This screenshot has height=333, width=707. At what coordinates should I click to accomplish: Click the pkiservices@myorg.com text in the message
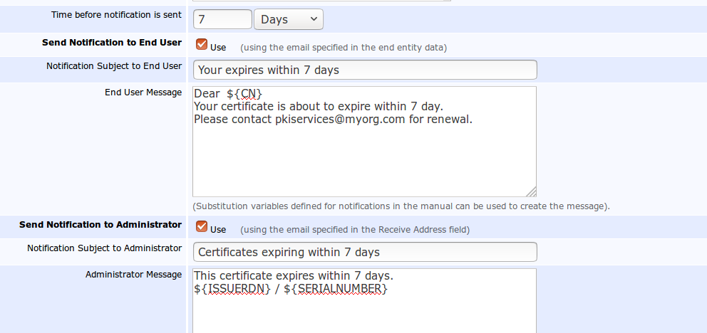point(340,119)
